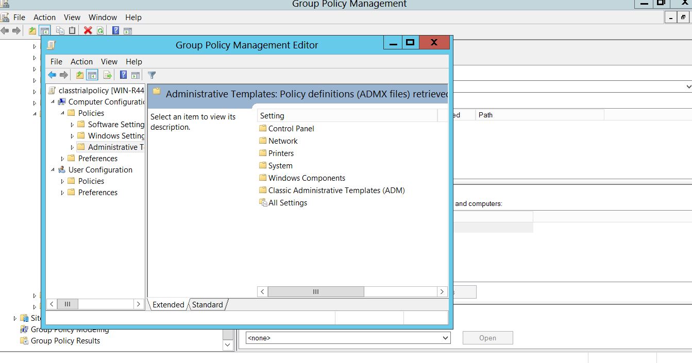
Task: Expand Preferences under User Configuration
Action: (63, 193)
